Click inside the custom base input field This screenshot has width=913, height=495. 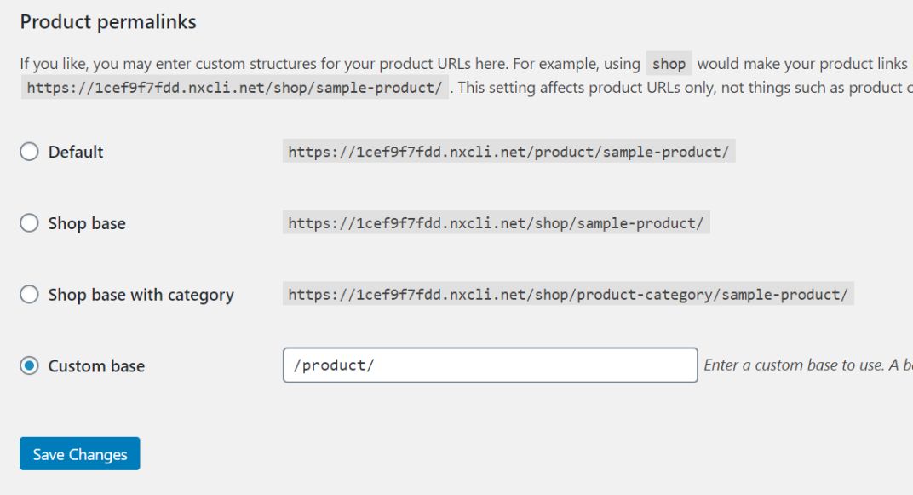click(490, 365)
